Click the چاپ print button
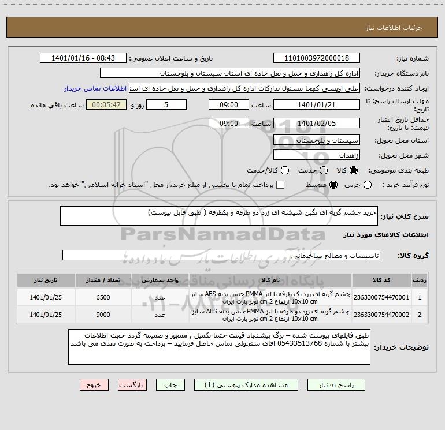445x430 pixels. pyautogui.click(x=170, y=385)
